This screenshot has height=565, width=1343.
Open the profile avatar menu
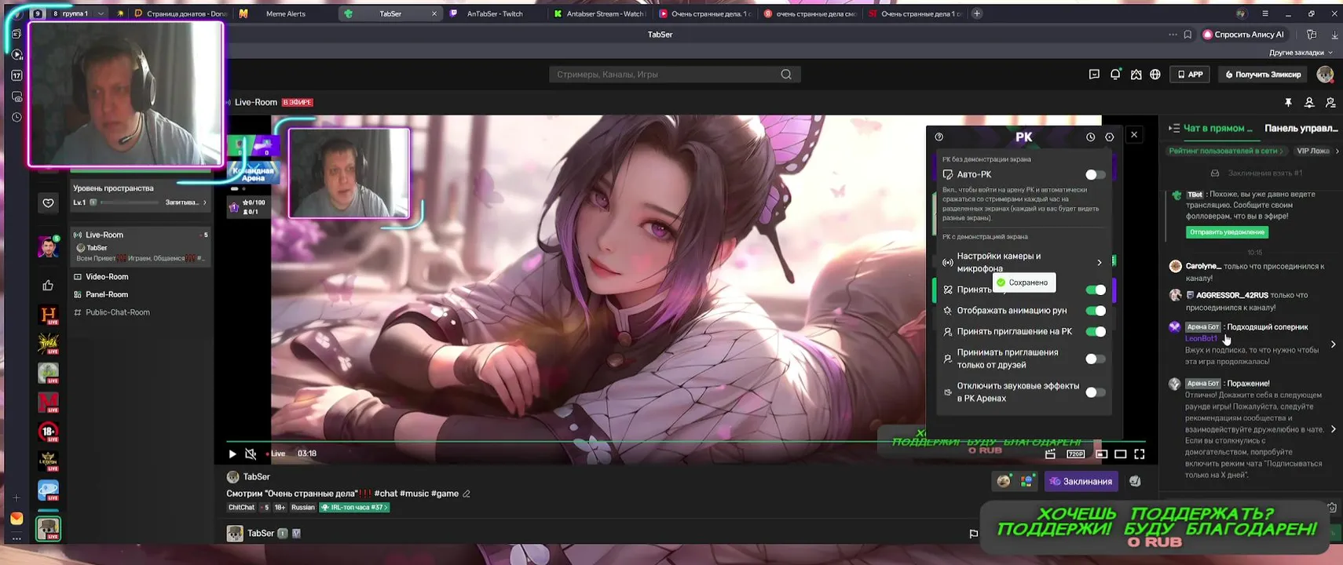point(1325,75)
